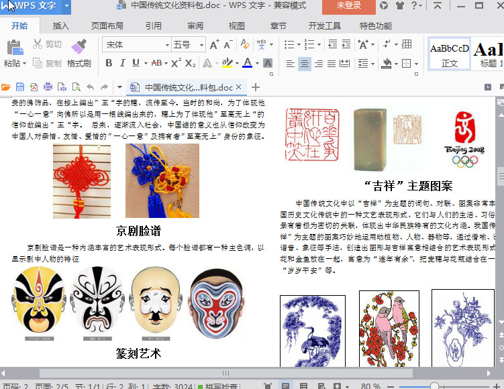
Task: Toggle italic formatting
Action: pos(122,63)
